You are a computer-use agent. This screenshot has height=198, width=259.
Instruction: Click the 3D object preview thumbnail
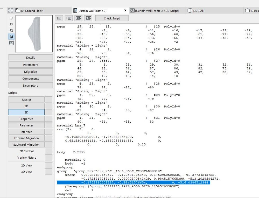(34, 34)
